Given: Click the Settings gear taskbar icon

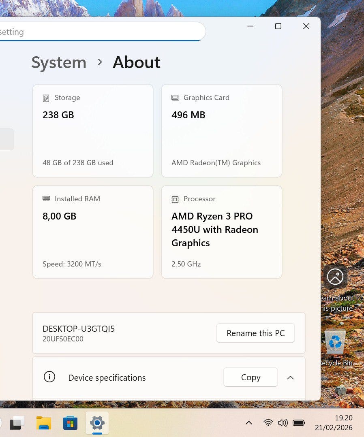Looking at the screenshot, I should (97, 423).
